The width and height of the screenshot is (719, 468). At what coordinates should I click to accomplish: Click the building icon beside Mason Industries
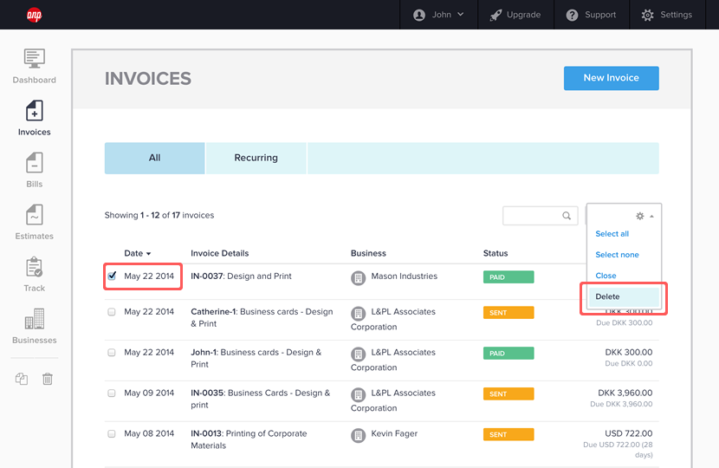pos(358,278)
